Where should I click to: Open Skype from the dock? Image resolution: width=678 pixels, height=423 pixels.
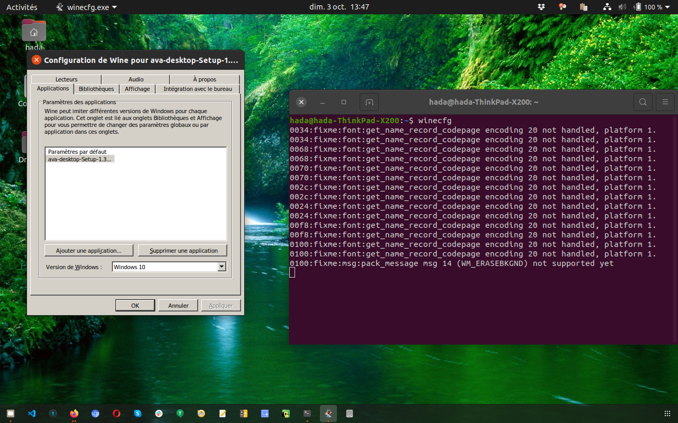[138, 413]
